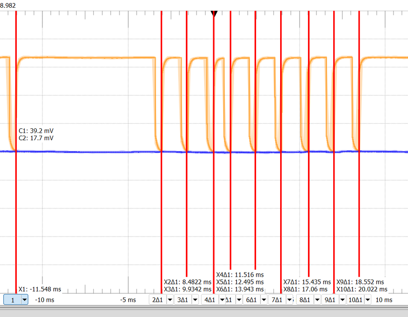This screenshot has width=408, height=317.
Task: Select the 3Δ1 cursor button
Action: point(183,300)
